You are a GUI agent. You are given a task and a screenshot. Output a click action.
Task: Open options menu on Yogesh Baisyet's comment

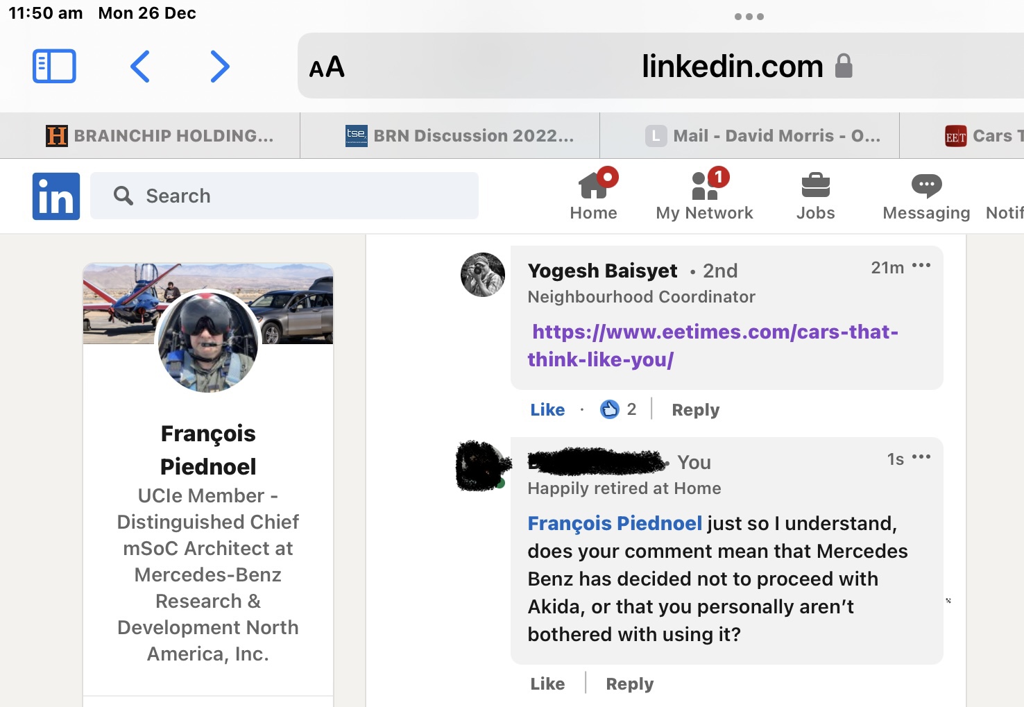(x=921, y=266)
